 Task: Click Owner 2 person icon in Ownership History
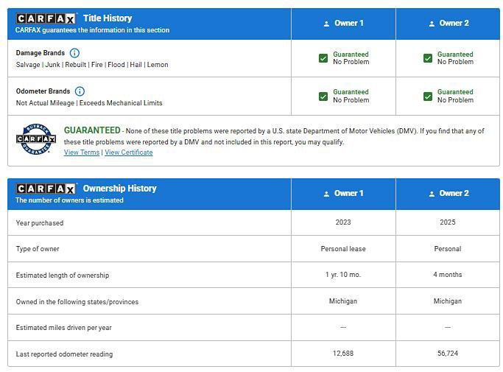[432, 194]
